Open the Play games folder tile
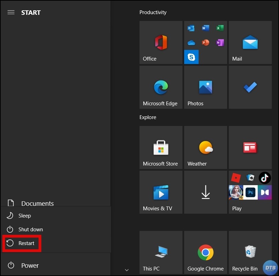 [x=250, y=192]
